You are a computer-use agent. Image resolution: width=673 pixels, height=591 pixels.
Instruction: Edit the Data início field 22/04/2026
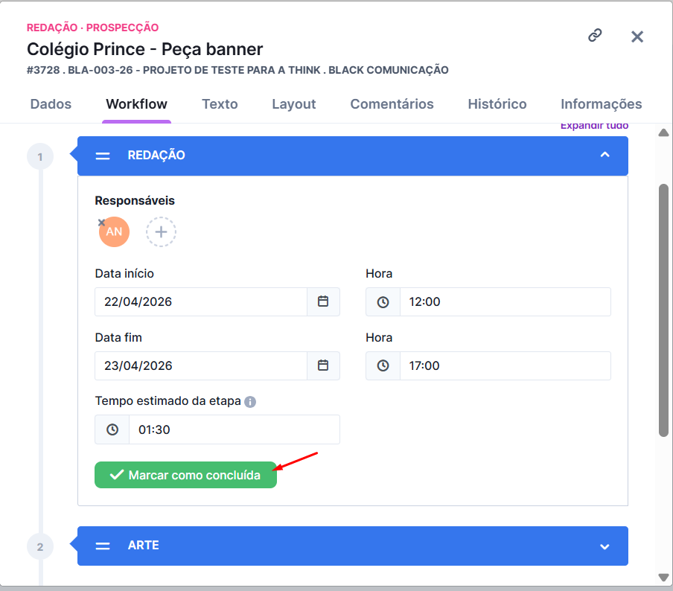click(201, 301)
